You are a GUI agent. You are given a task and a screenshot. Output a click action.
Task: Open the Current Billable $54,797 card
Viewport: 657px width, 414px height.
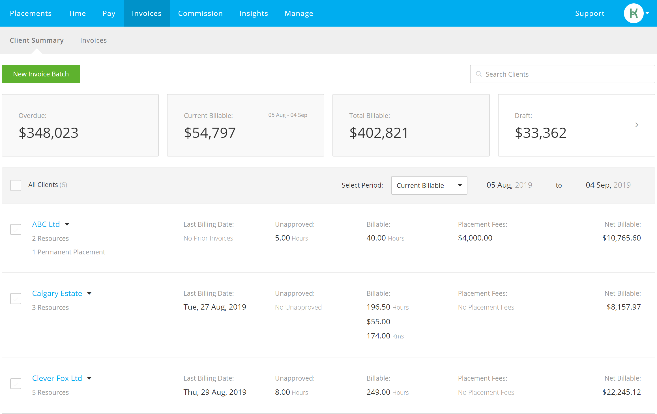pyautogui.click(x=245, y=125)
